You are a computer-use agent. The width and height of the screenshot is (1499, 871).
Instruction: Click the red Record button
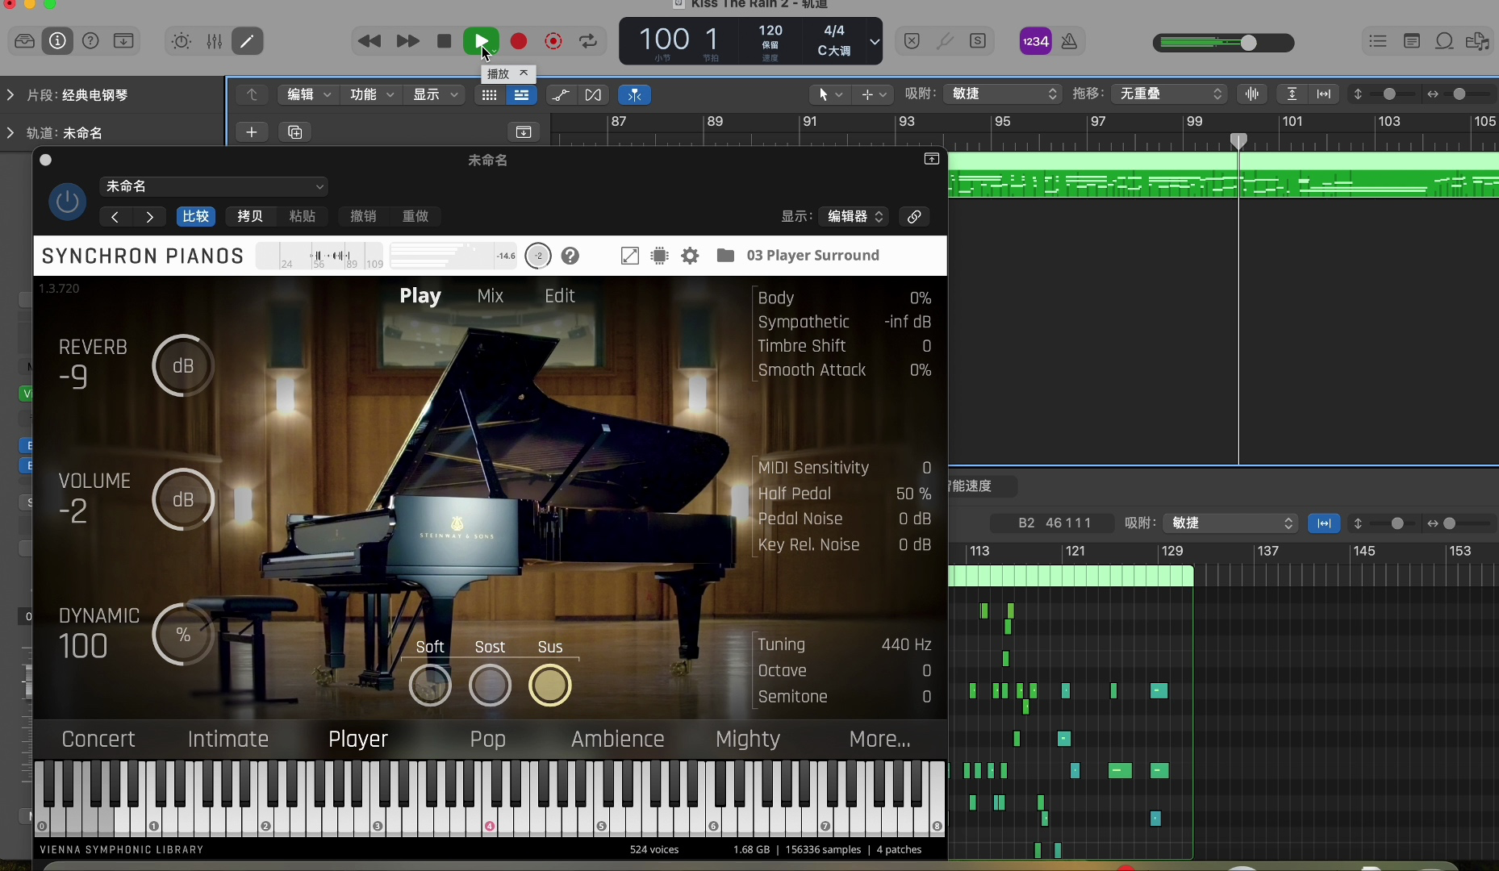[519, 41]
